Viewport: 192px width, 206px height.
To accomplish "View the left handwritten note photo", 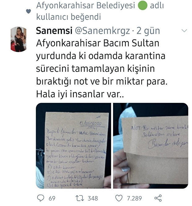I will (x=73, y=146).
